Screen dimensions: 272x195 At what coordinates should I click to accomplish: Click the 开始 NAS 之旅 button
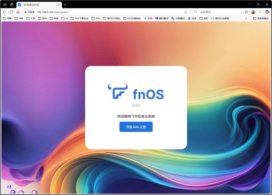pyautogui.click(x=136, y=127)
